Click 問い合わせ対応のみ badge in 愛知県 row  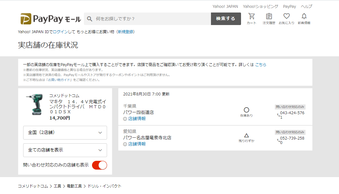pyautogui.click(x=290, y=132)
